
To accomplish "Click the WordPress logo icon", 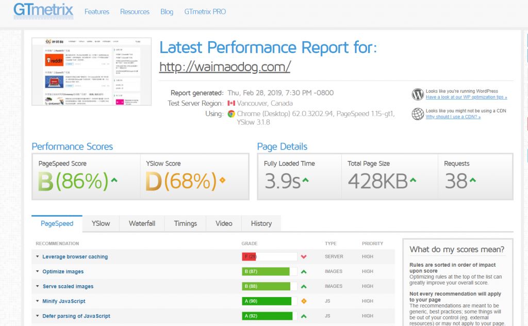I will pos(418,94).
